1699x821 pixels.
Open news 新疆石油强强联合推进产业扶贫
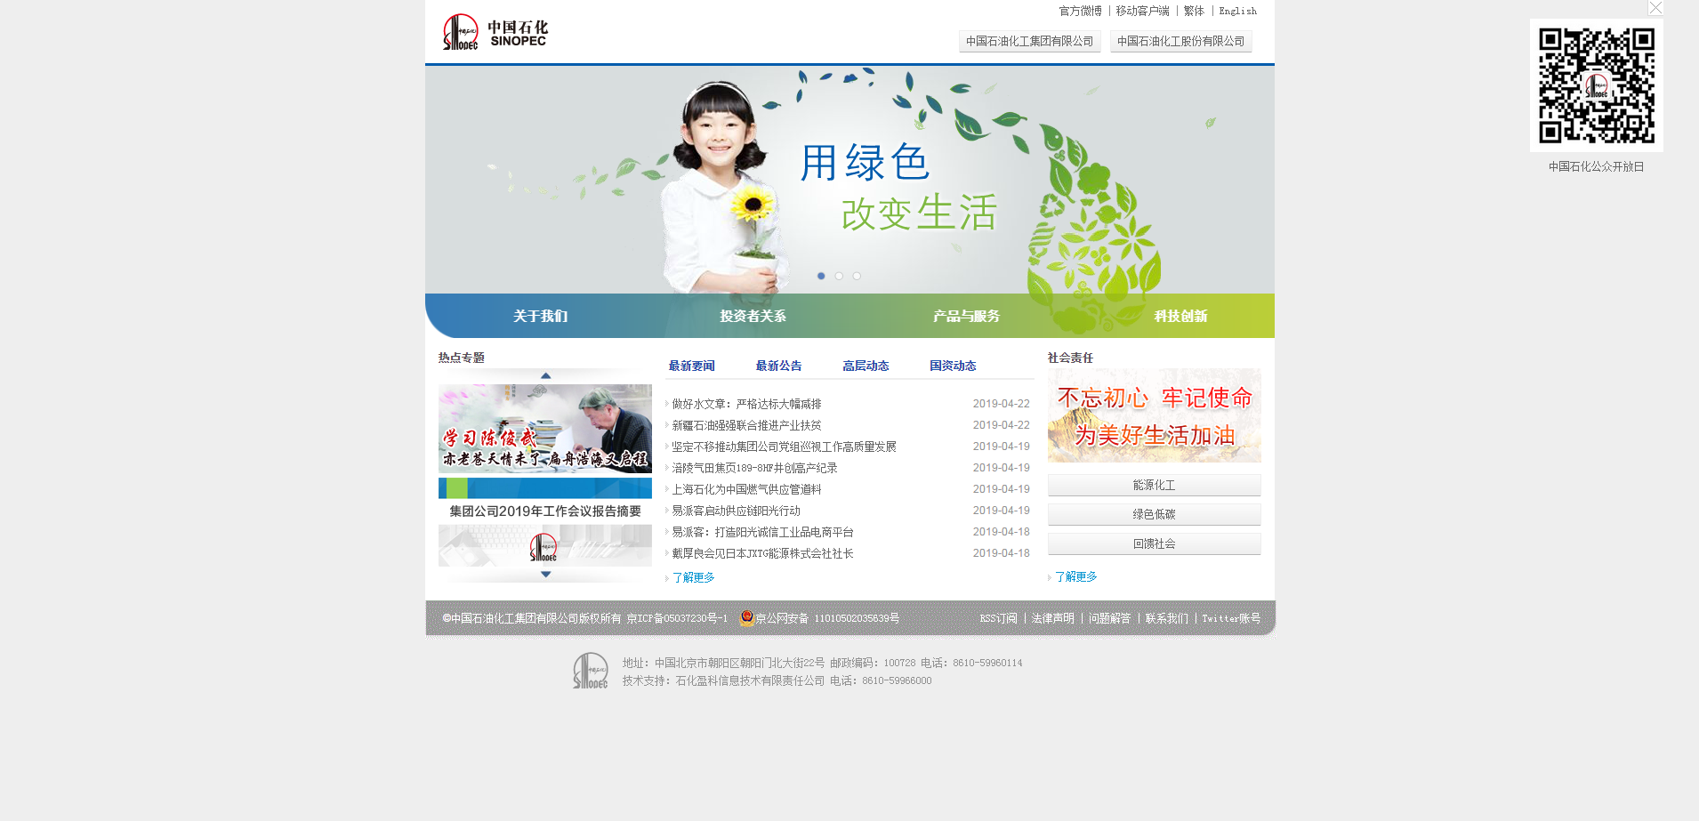[746, 425]
